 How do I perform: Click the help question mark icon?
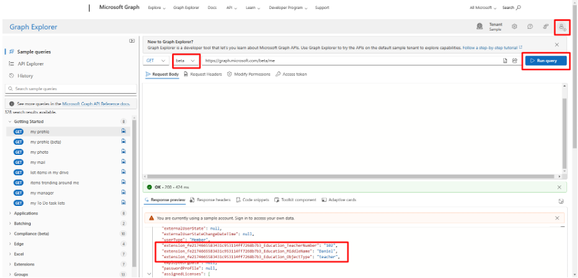click(530, 27)
